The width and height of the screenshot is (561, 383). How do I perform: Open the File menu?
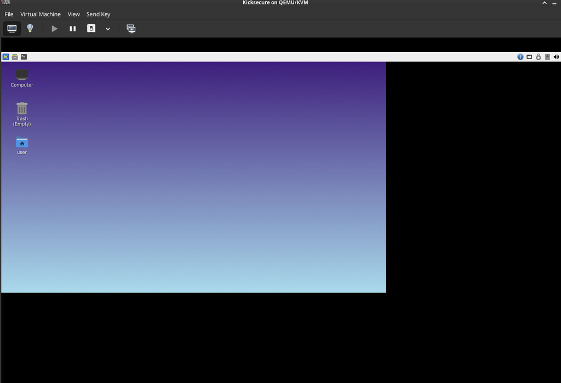pos(9,14)
